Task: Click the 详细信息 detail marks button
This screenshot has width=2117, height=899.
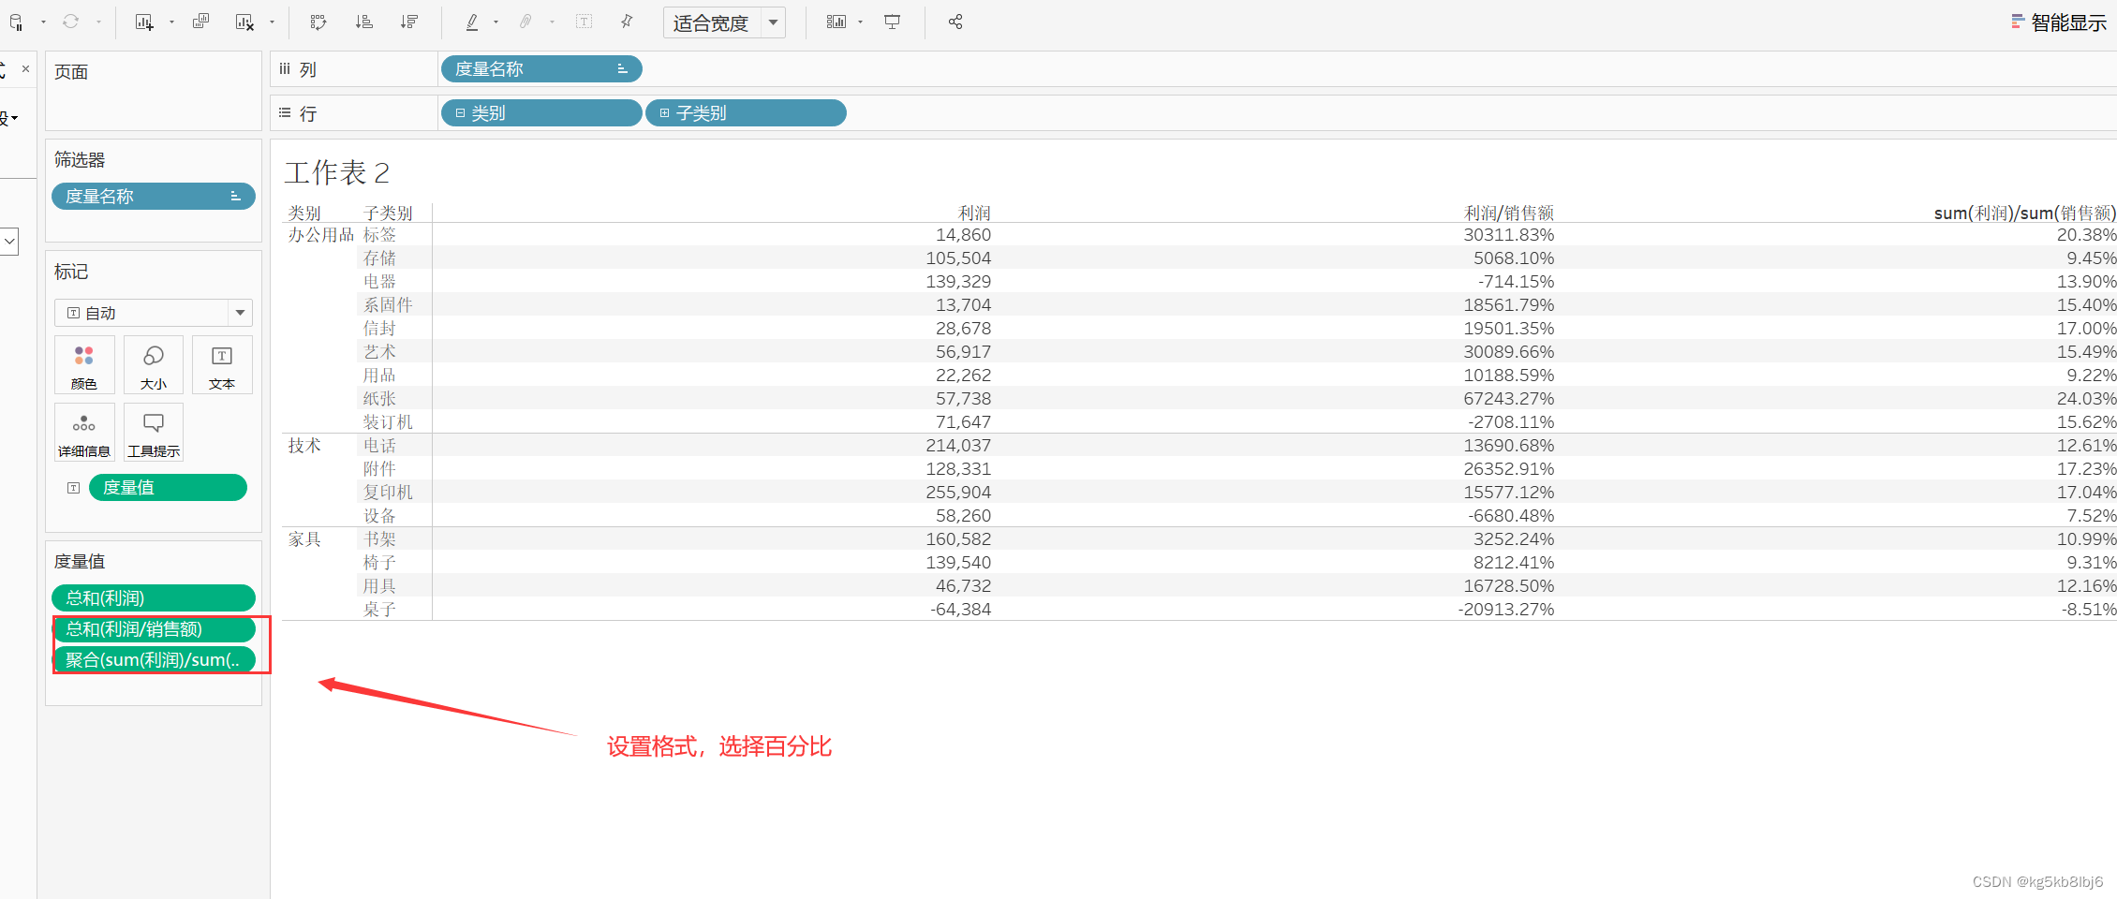Action: point(84,433)
